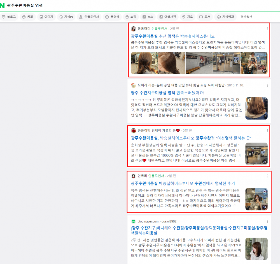Open more options for 꿈돌이맘 post

pos(267,130)
